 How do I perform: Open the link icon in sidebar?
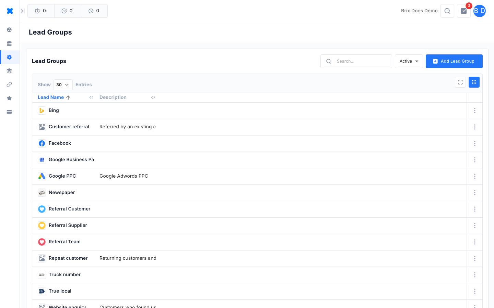tap(9, 85)
